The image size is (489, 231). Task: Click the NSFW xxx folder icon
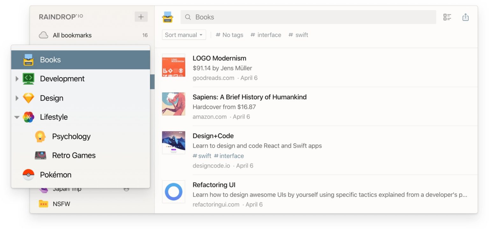pyautogui.click(x=43, y=204)
